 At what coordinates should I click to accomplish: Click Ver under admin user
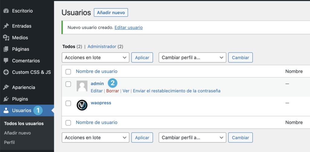126,91
